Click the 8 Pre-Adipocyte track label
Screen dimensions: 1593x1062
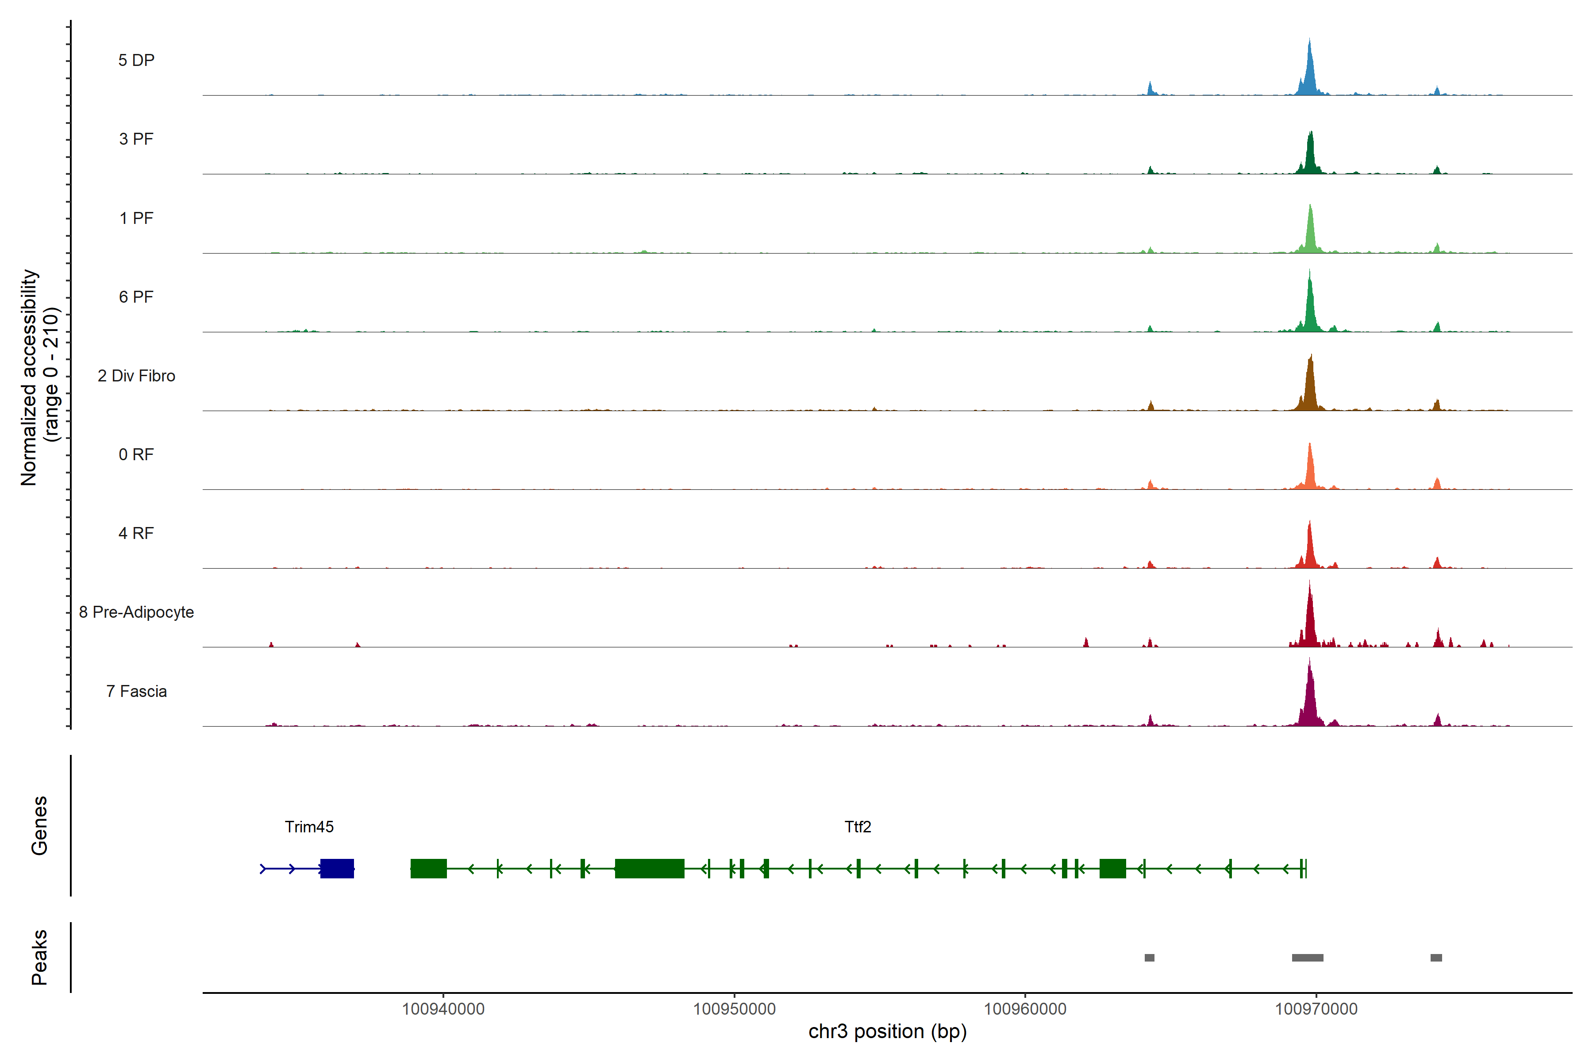pos(136,612)
